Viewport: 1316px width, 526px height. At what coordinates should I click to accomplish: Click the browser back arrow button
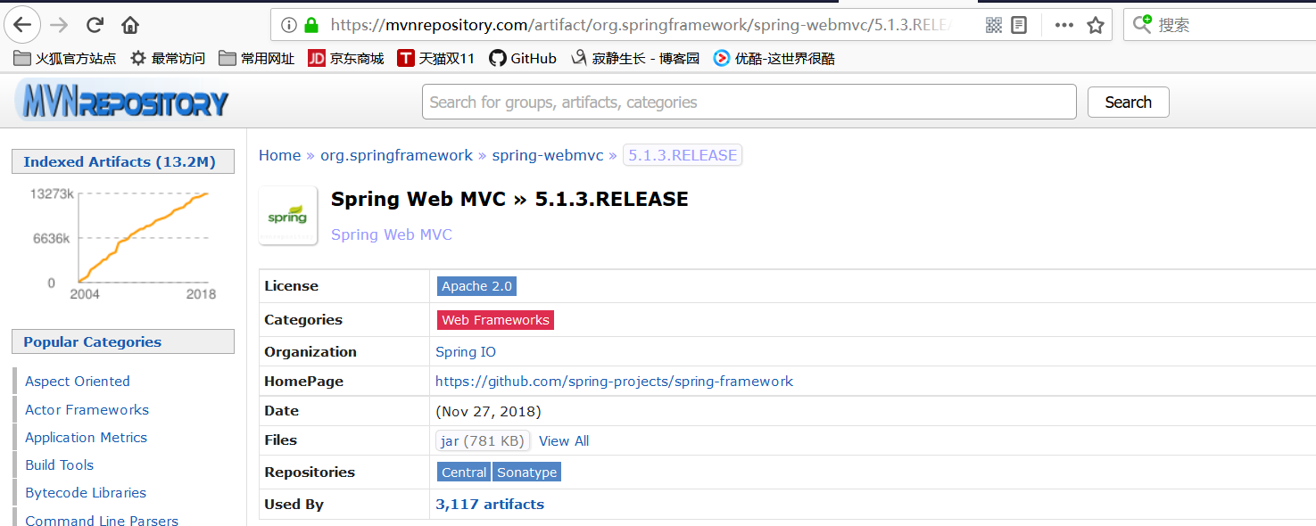pos(21,25)
